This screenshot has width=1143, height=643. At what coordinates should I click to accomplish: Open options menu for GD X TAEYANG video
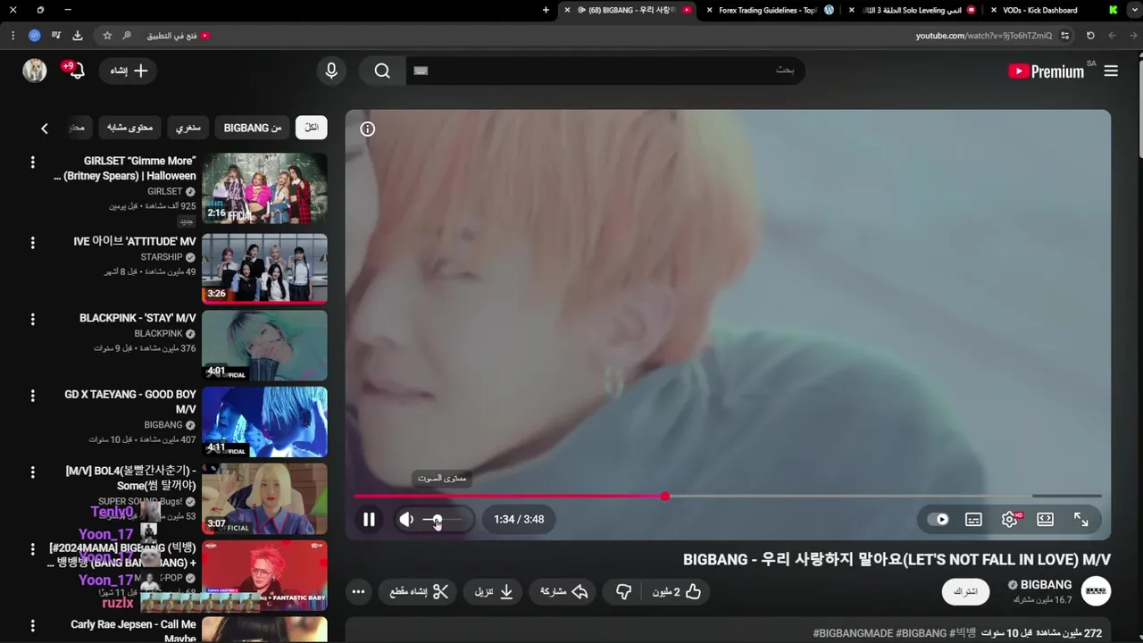[x=32, y=396]
